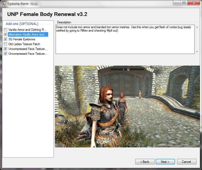Maximize the Options Form window
202x170 pixels.
coord(184,3)
